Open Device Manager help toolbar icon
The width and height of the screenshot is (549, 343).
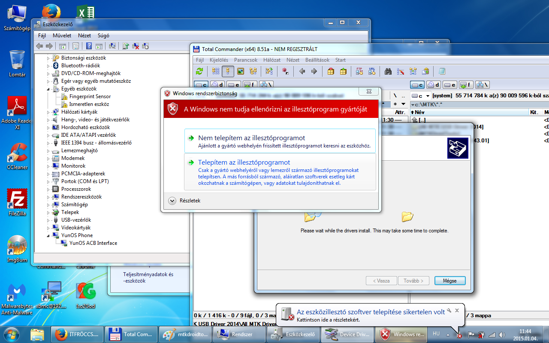click(89, 46)
